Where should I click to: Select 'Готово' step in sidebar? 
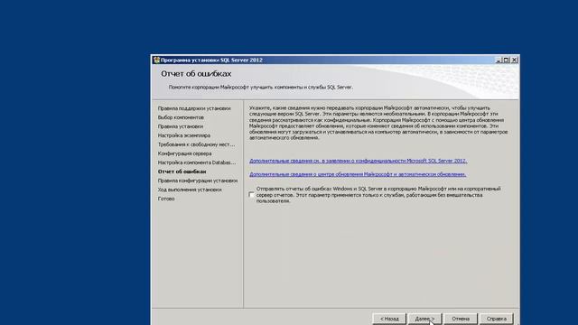point(166,199)
